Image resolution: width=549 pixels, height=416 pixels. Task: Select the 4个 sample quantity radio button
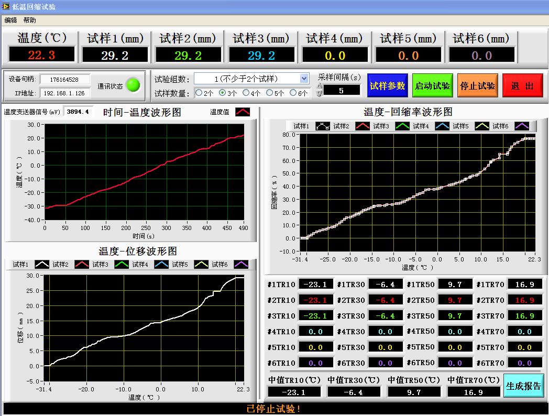coord(246,93)
